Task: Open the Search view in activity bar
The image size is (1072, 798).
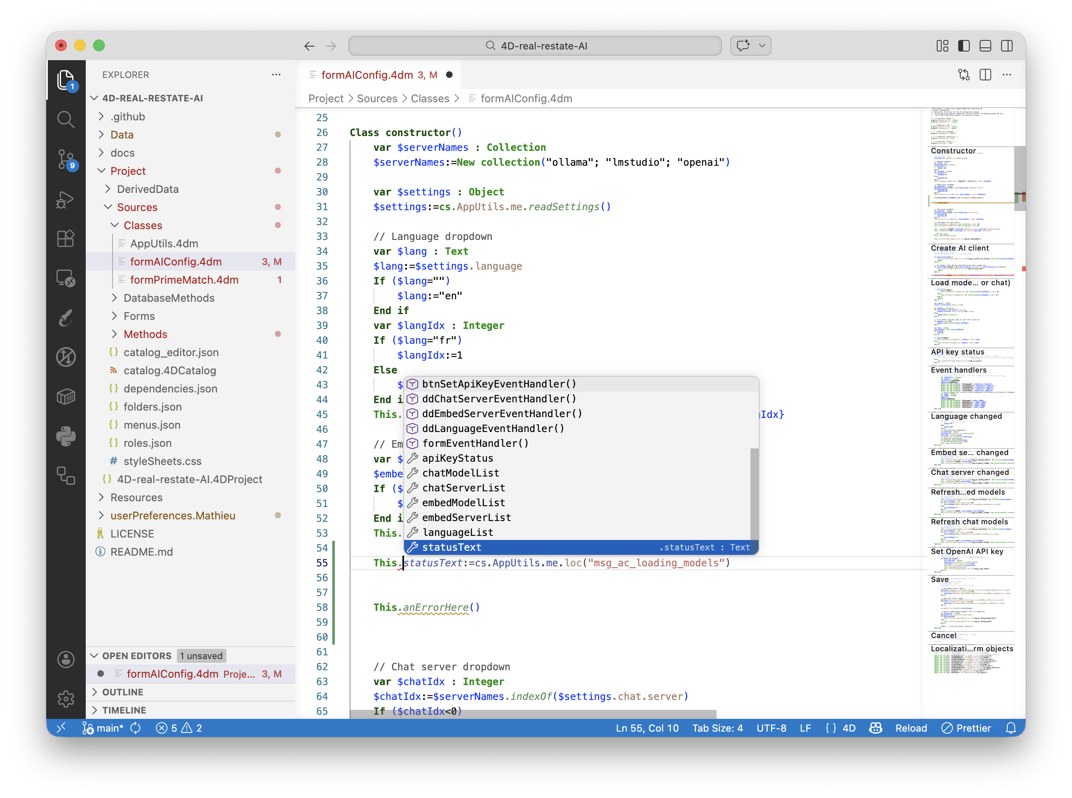Action: tap(66, 119)
